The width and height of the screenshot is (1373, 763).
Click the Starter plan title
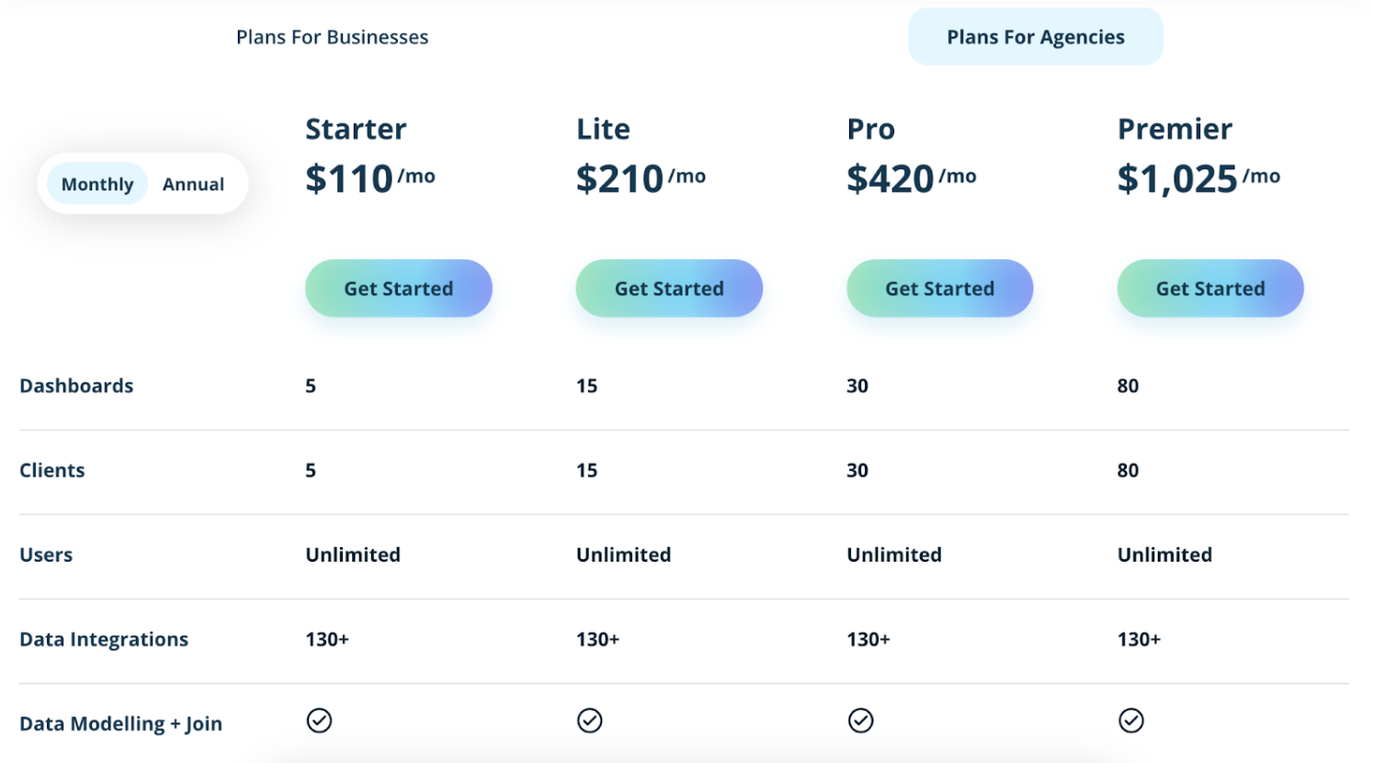[x=356, y=129]
